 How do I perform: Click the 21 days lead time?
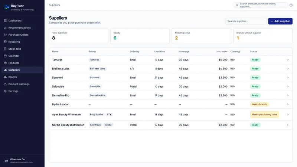coord(159,78)
